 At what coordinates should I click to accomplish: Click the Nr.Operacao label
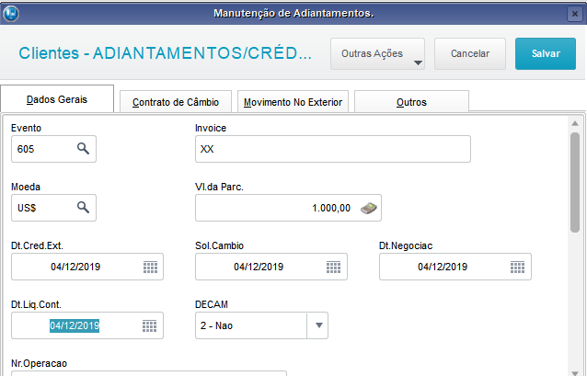pos(39,363)
